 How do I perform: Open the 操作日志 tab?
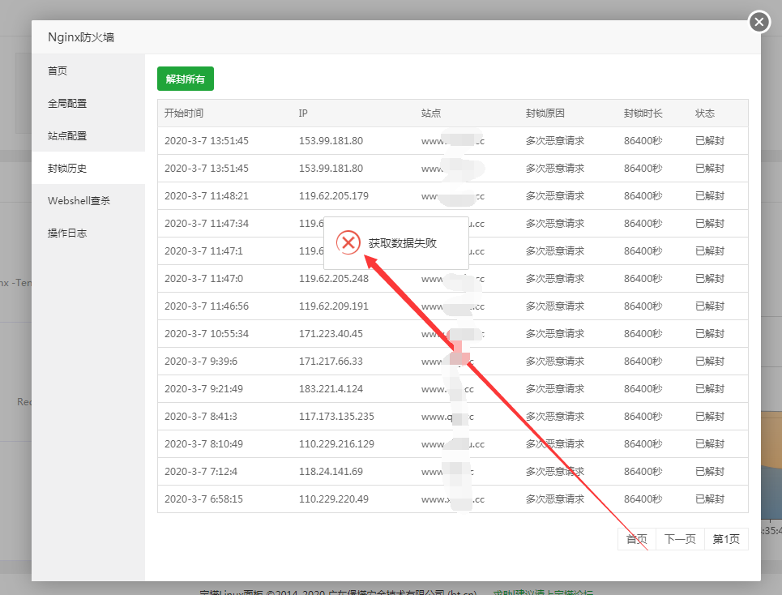click(x=67, y=233)
